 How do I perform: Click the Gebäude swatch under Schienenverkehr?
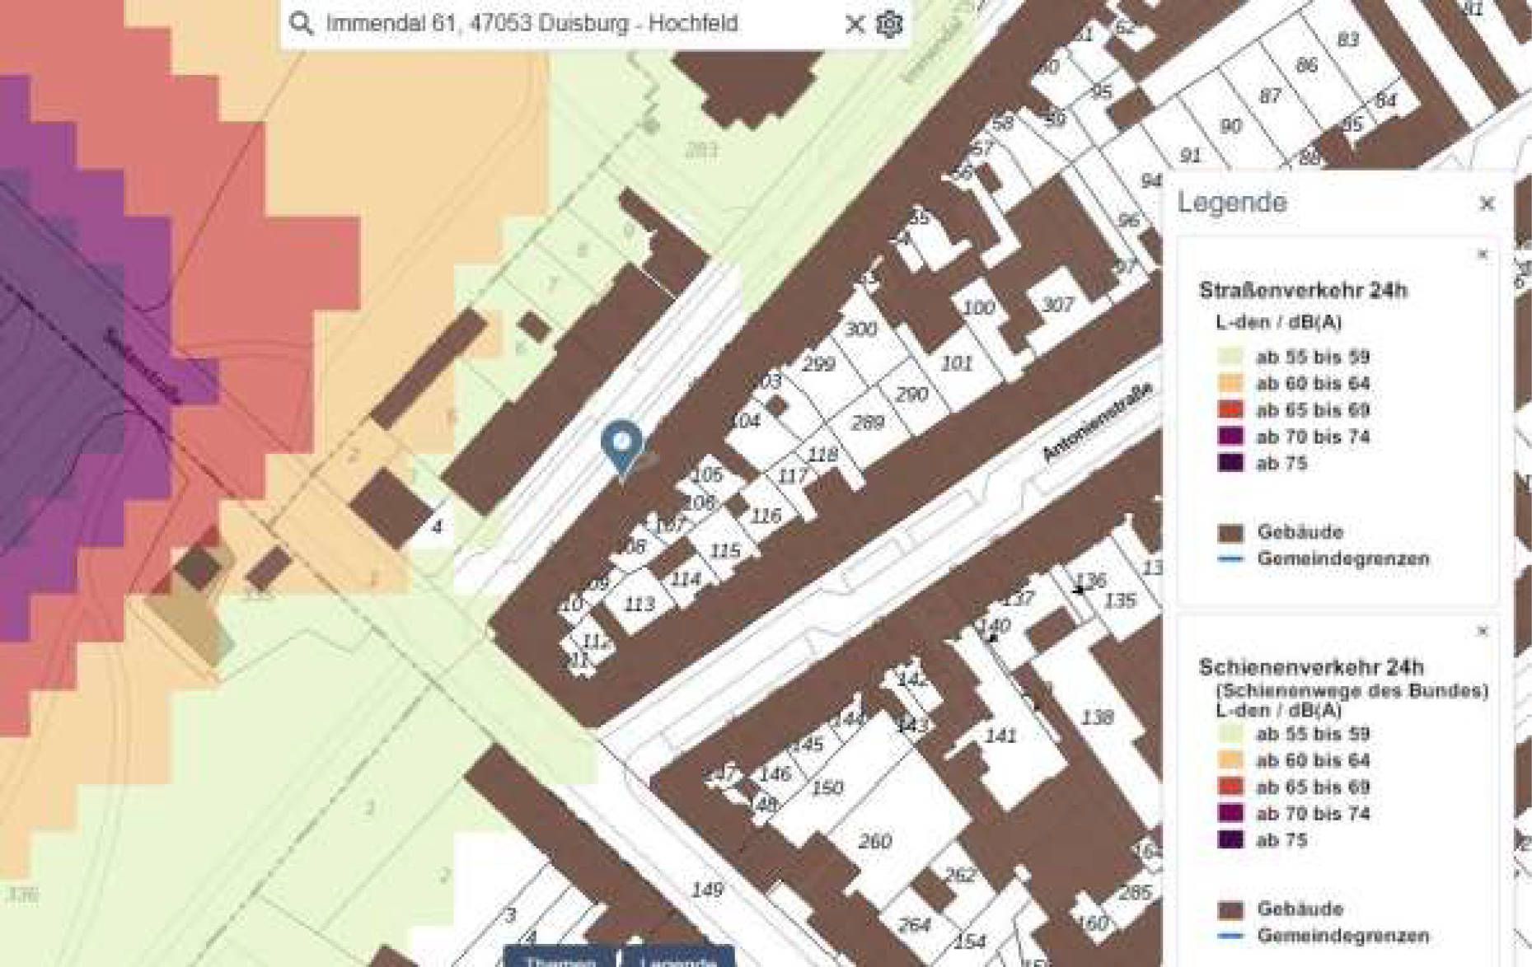pos(1230,909)
